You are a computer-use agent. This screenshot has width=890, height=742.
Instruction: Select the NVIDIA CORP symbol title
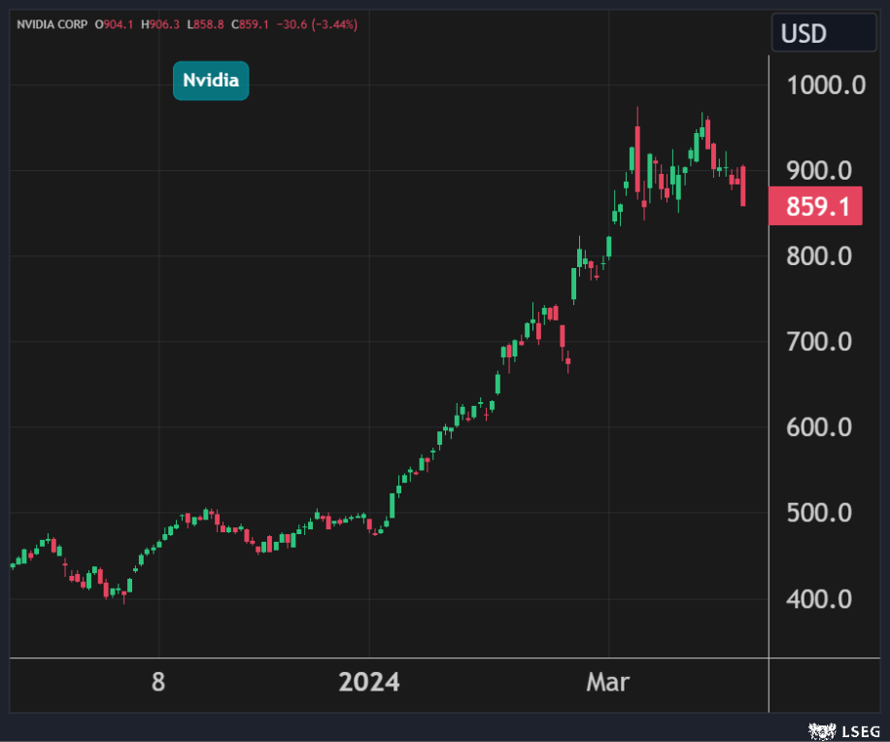(x=51, y=24)
